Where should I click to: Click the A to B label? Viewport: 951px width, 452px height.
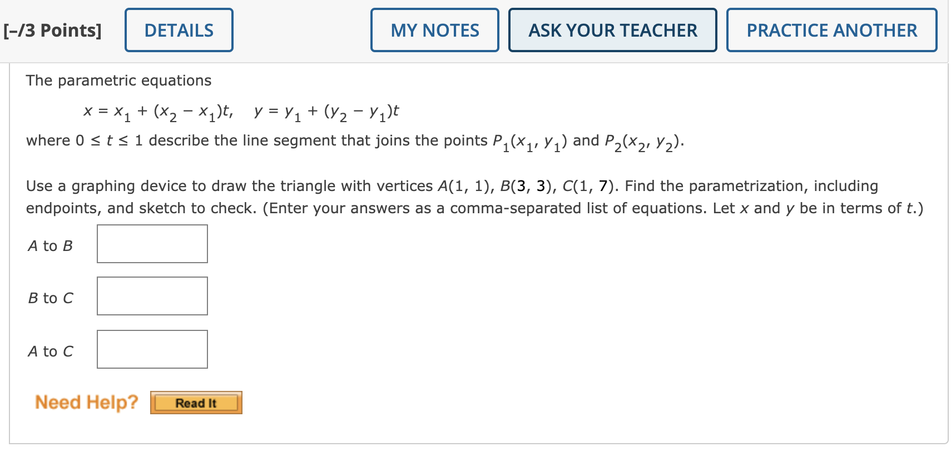[x=50, y=245]
